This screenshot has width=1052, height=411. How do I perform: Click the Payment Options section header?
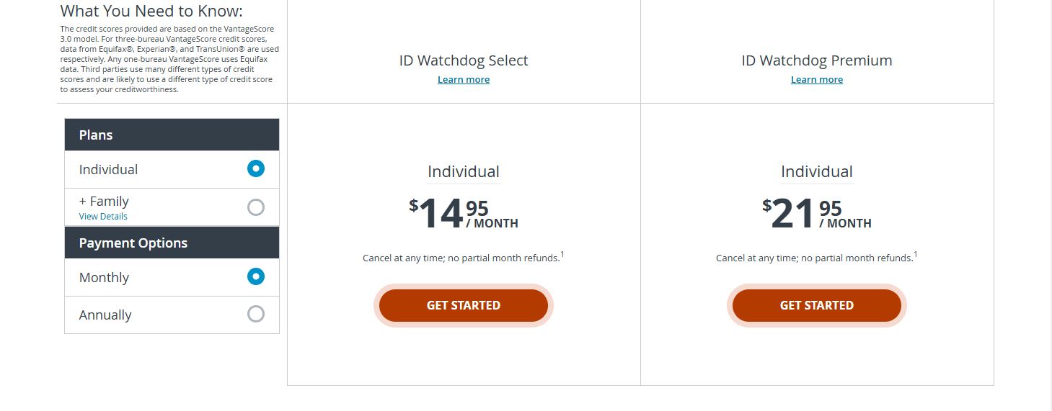(172, 243)
